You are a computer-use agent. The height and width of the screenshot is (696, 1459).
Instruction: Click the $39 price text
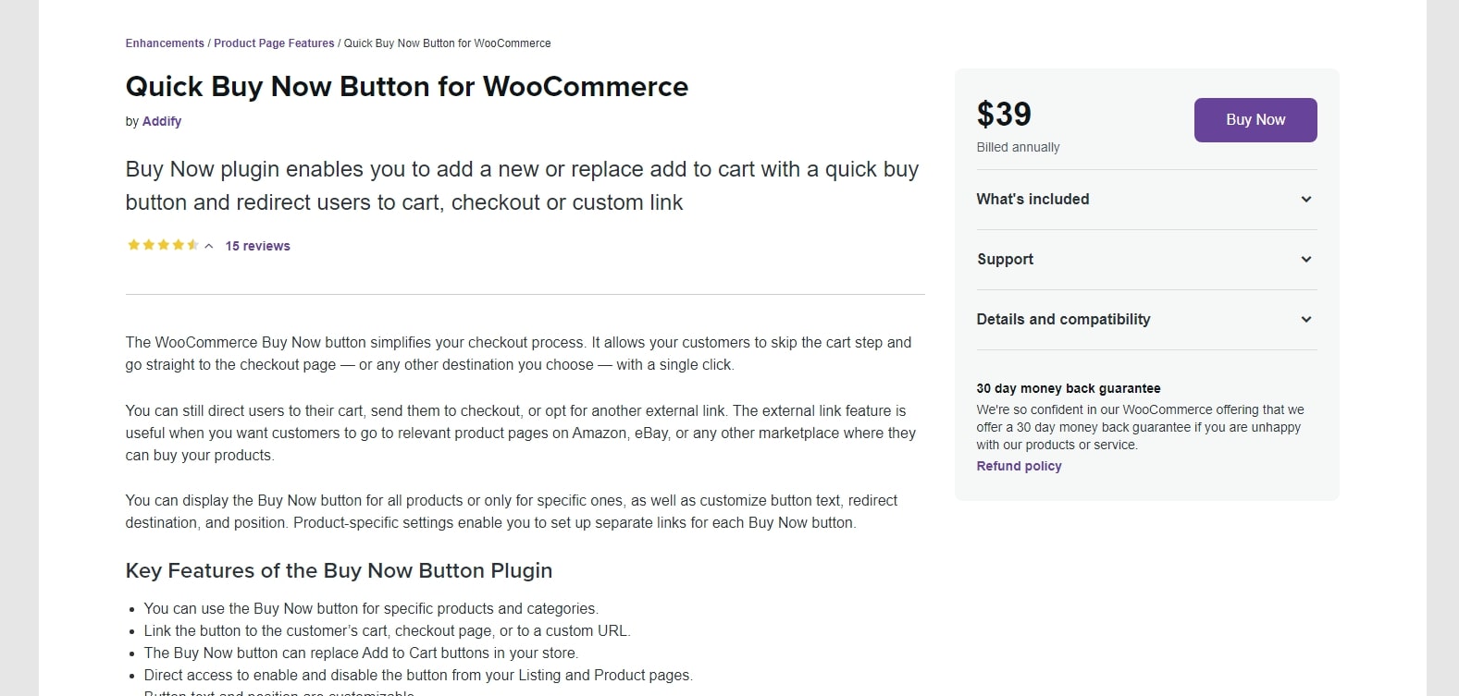pos(1004,114)
